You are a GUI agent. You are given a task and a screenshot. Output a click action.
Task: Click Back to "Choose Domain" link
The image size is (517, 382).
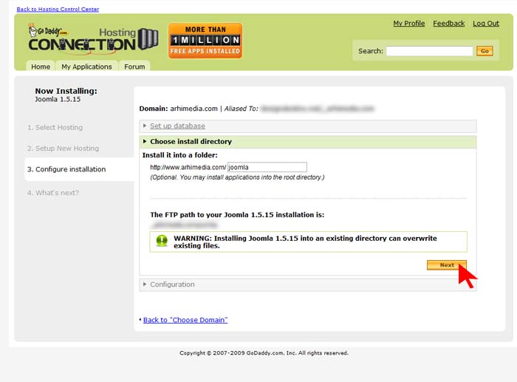[185, 320]
